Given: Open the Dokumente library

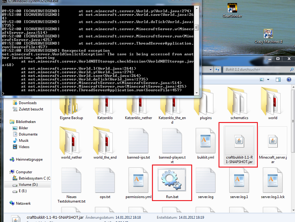Looking at the screenshot, I should [x=25, y=134].
